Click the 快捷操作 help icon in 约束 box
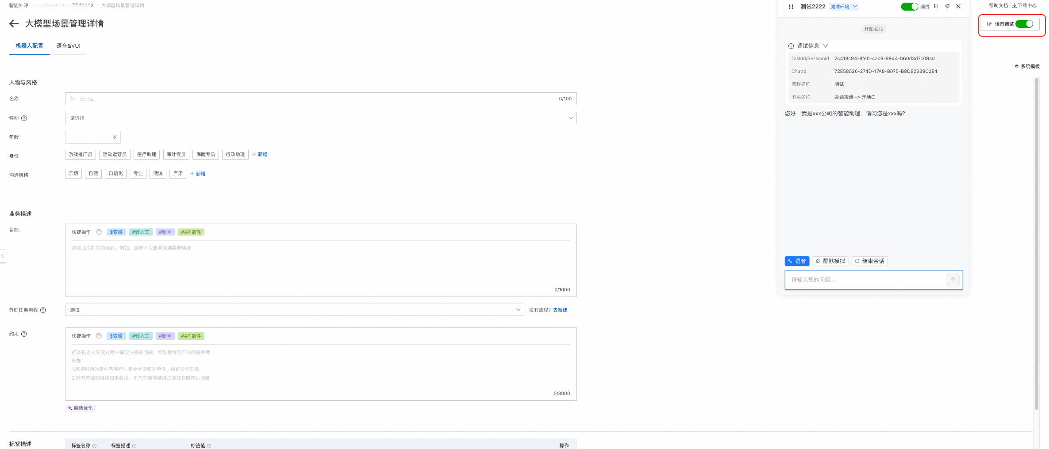The width and height of the screenshot is (1049, 449). [99, 336]
